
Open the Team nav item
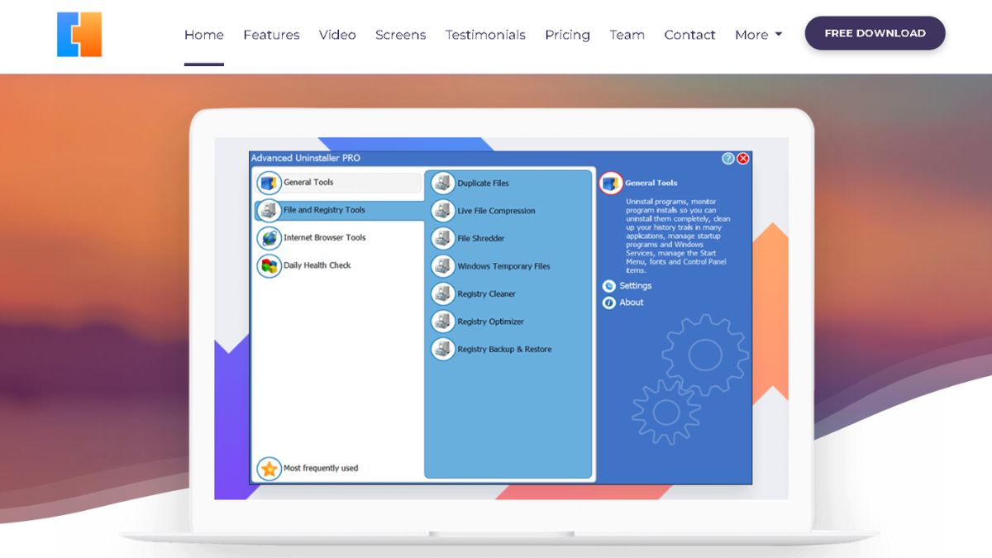(x=627, y=35)
